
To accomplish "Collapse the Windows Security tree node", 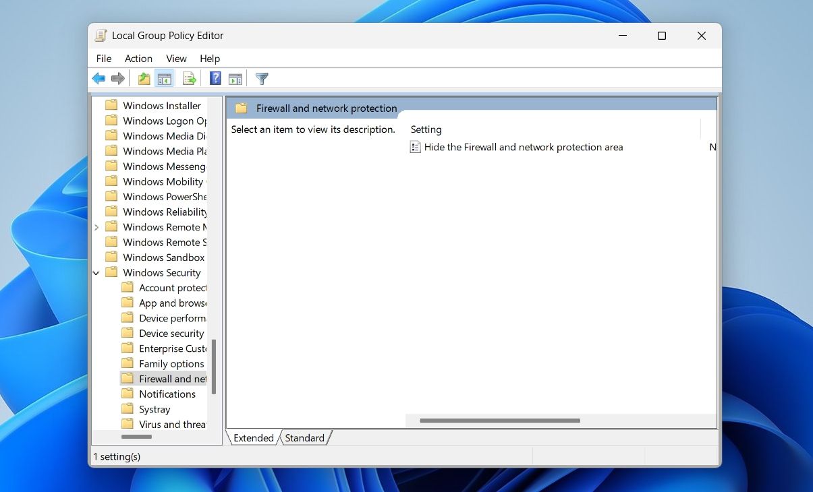I will (96, 273).
